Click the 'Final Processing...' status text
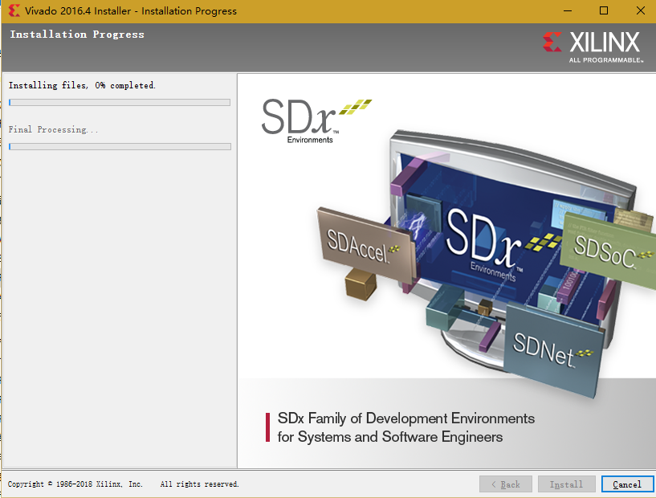Viewport: 656px width, 498px height. tap(53, 129)
